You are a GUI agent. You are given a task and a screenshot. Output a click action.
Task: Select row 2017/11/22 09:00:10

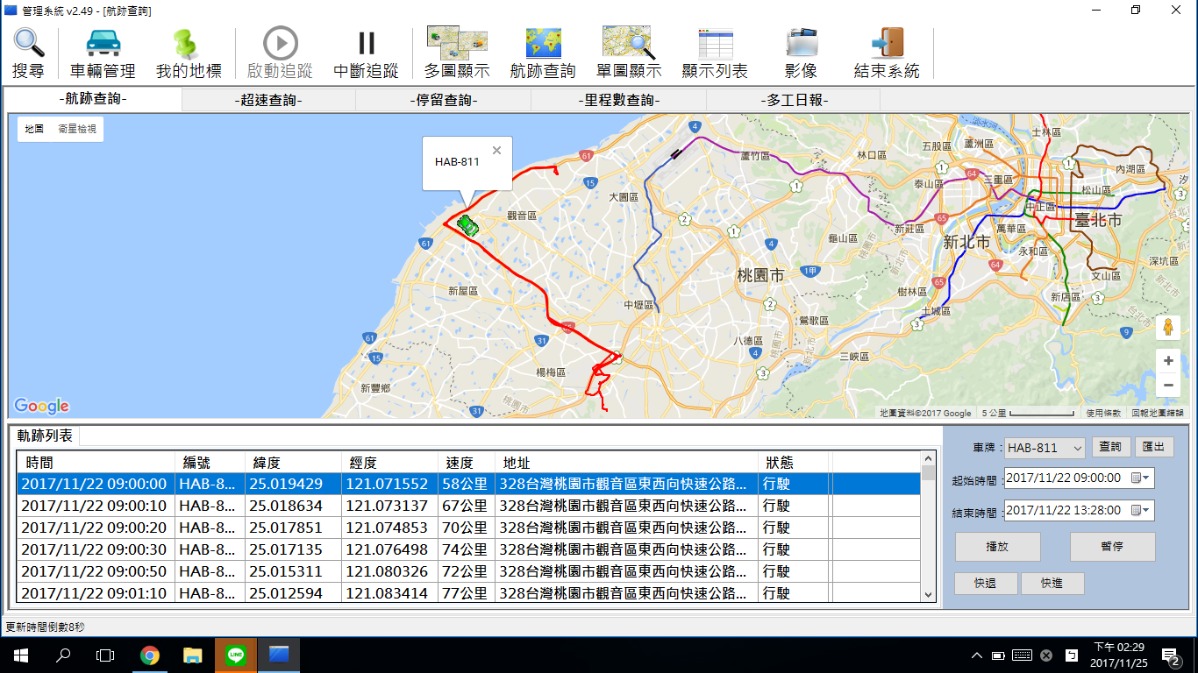(x=469, y=506)
